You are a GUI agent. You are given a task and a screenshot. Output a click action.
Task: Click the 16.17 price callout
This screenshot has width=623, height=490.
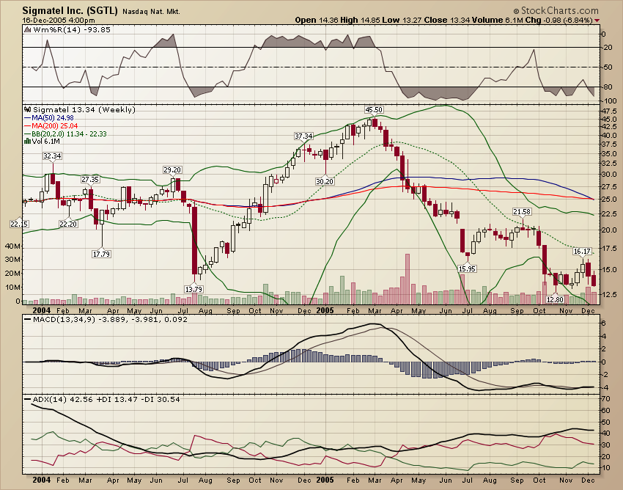tap(582, 252)
